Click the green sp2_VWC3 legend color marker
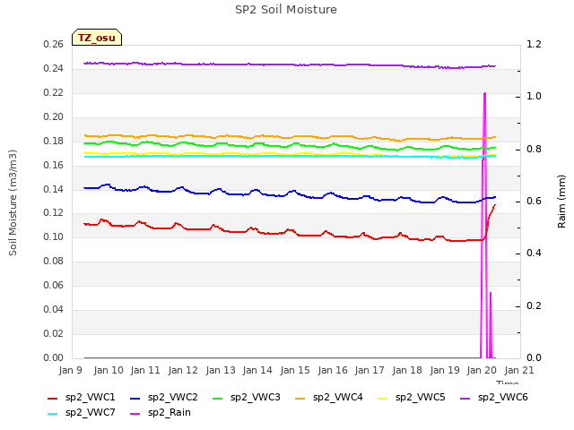Image resolution: width=574 pixels, height=430 pixels. tap(217, 399)
